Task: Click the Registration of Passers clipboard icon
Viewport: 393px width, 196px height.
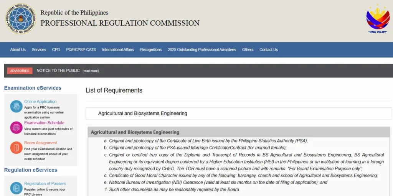Action: pyautogui.click(x=16, y=188)
